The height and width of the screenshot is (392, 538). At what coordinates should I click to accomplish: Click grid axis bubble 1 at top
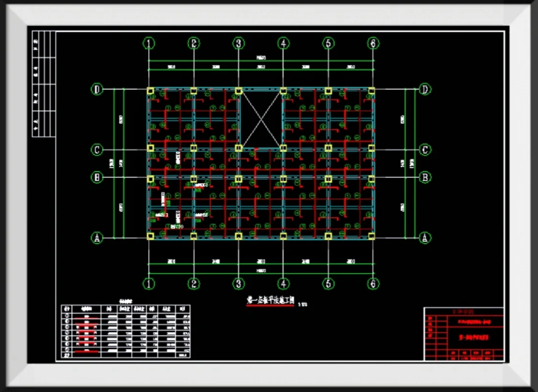click(x=149, y=44)
